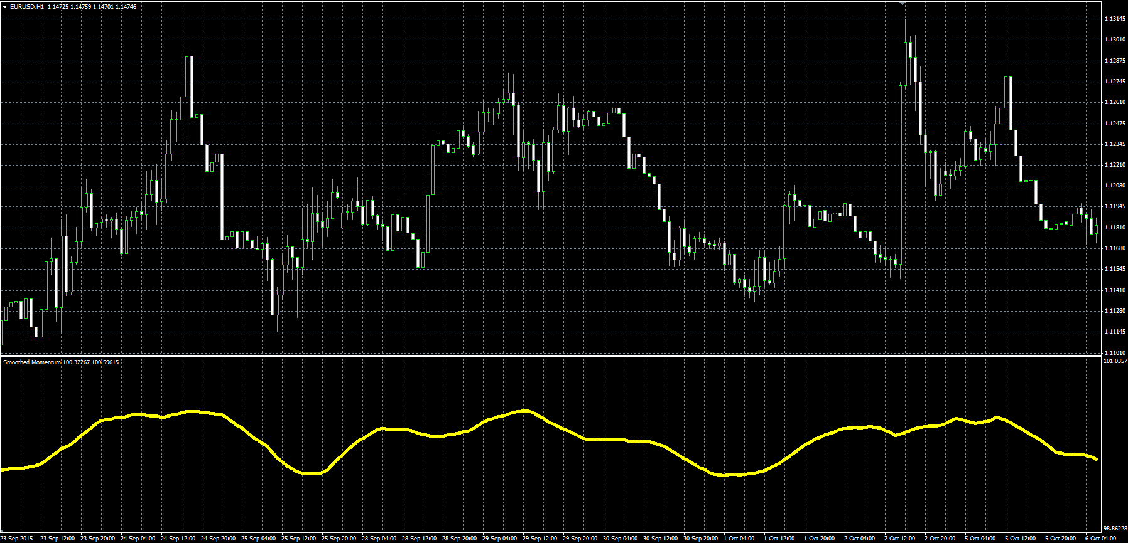Click price level 1.12610 on scale
The image size is (1128, 543).
[x=1115, y=102]
